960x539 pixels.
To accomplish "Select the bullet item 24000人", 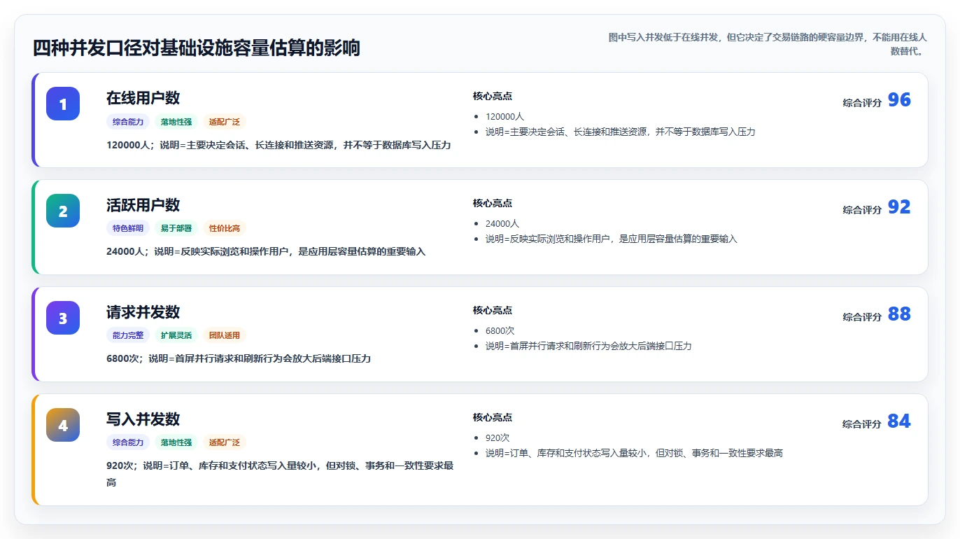I will click(502, 224).
